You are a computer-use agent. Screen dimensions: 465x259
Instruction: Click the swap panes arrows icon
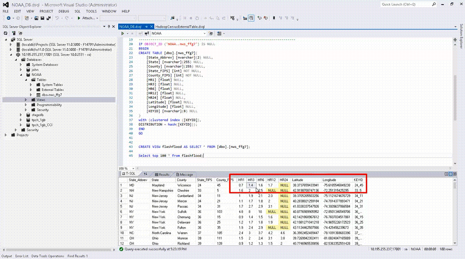click(x=146, y=174)
